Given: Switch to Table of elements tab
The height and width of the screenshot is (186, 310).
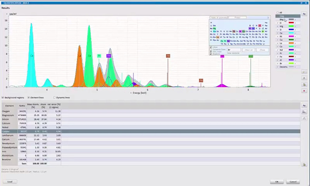Looking at the screenshot, I should coord(219,18).
